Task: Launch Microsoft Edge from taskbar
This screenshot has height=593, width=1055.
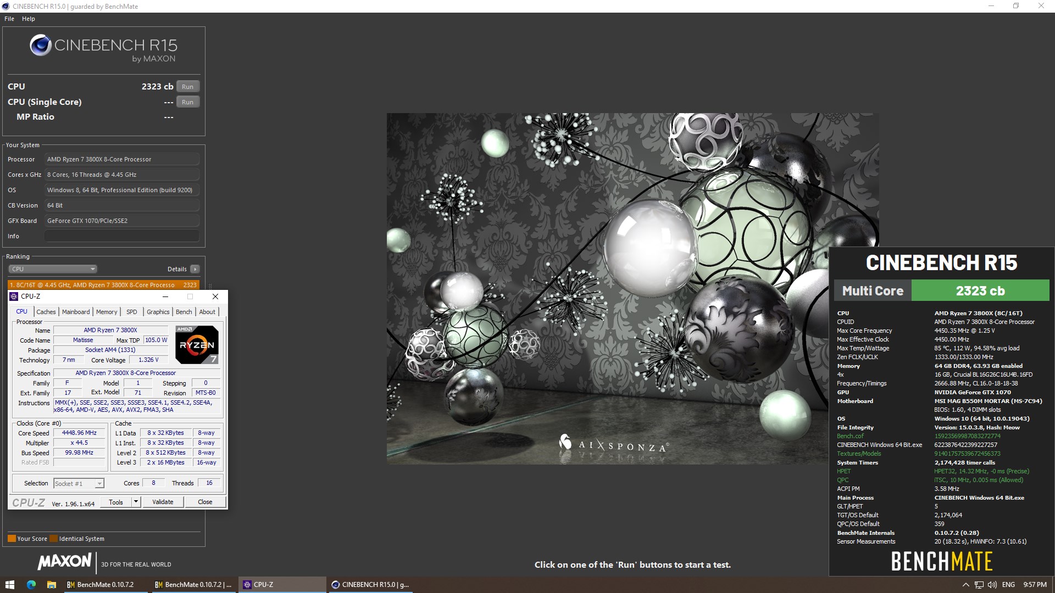Action: [x=31, y=585]
